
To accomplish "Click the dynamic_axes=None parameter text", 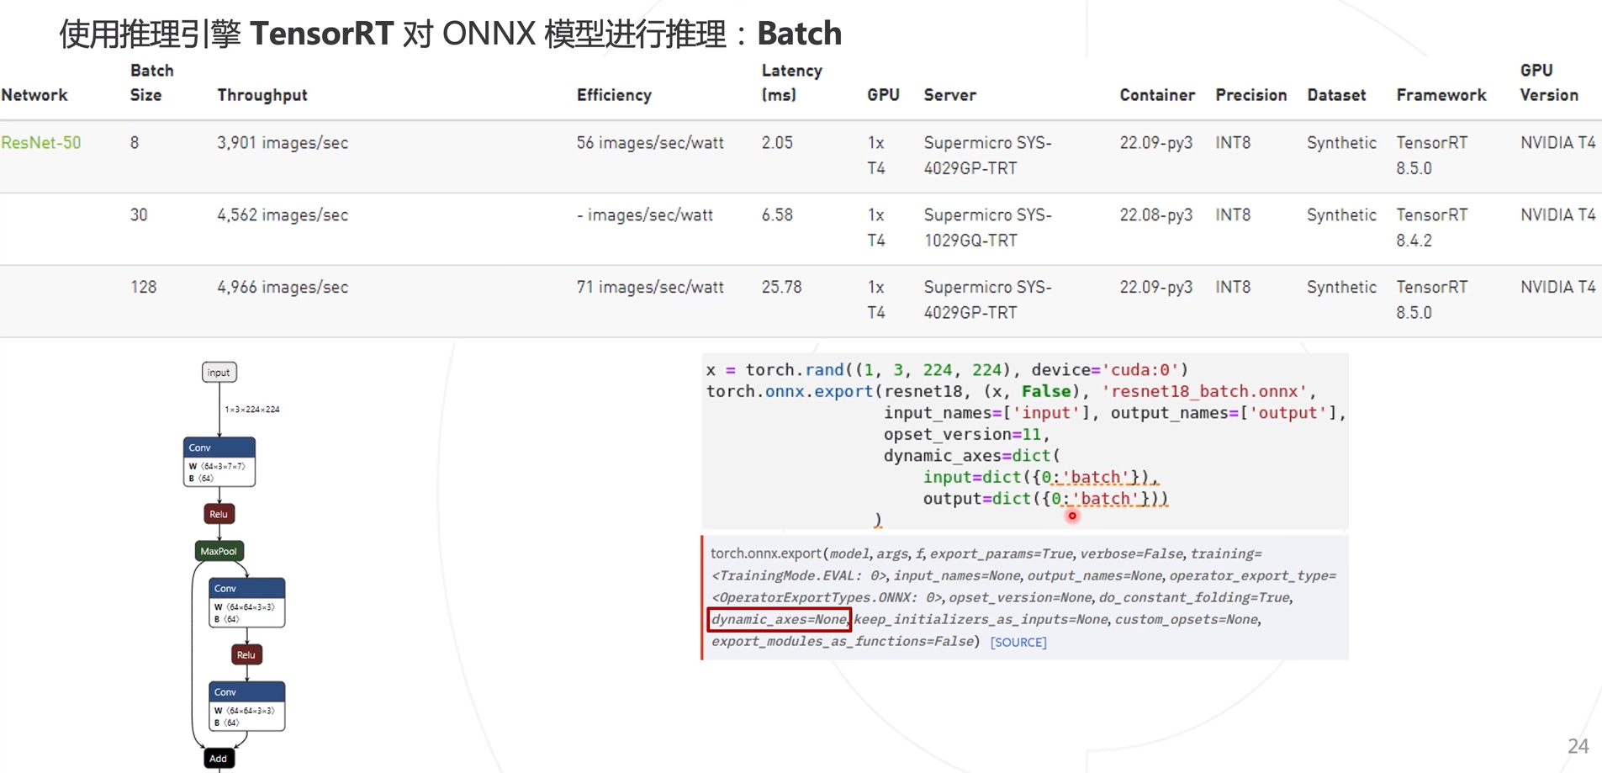I will coord(780,620).
